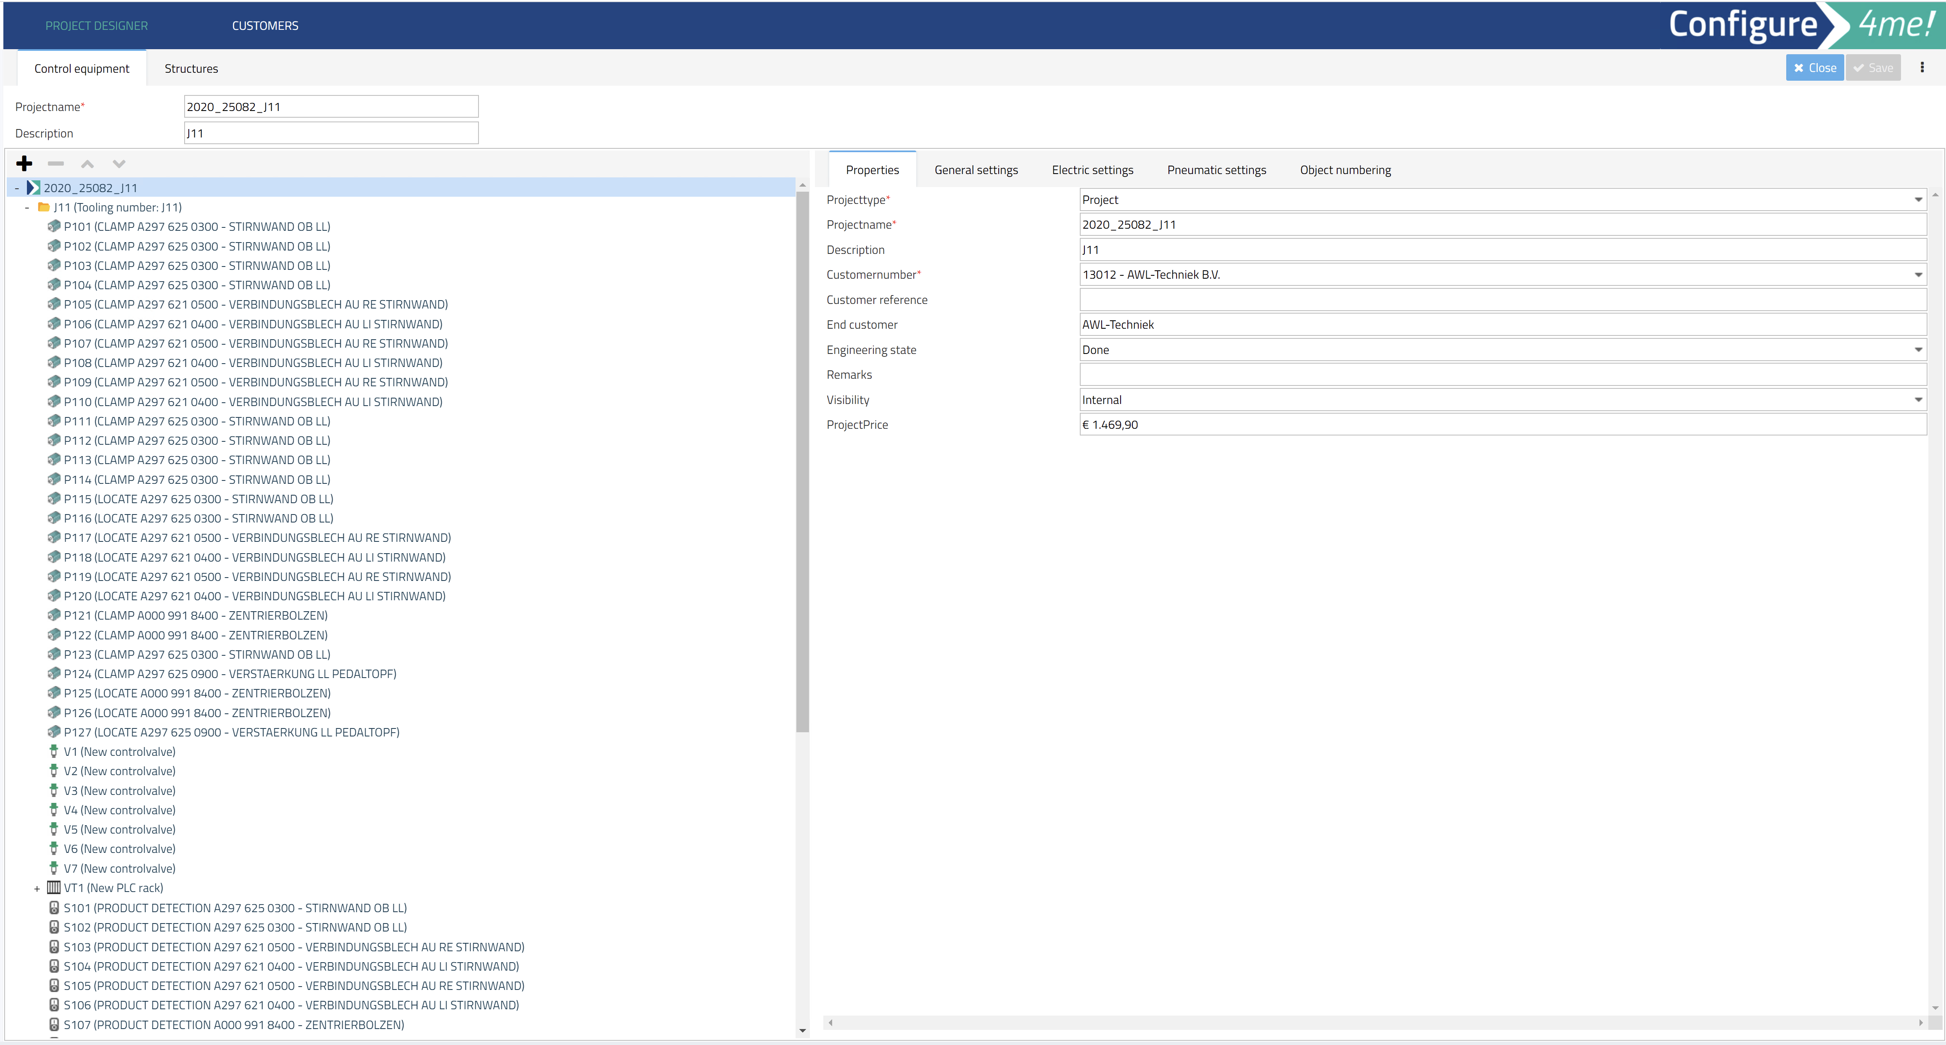1946x1045 pixels.
Task: Click the Remarks input field
Action: point(1502,375)
